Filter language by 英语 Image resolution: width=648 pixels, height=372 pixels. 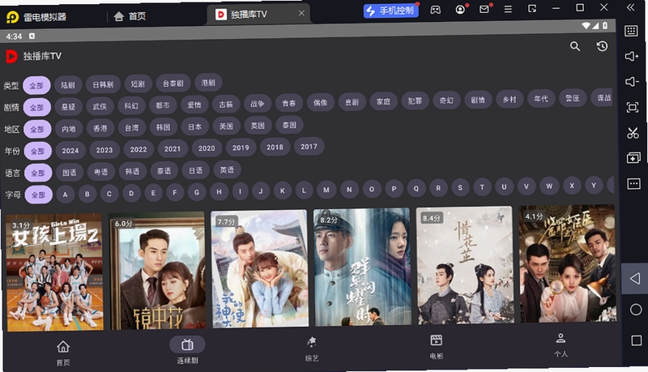[227, 169]
